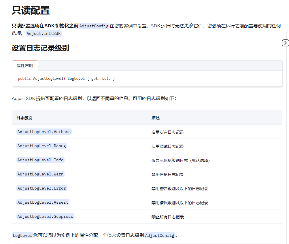Click the sentence starting with Adjust SDK 提供可配置的日志级别
This screenshot has height=244, width=289.
[94, 99]
